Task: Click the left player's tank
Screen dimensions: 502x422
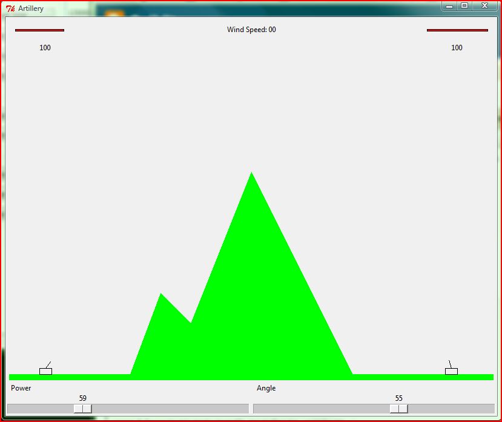Action: (45, 371)
